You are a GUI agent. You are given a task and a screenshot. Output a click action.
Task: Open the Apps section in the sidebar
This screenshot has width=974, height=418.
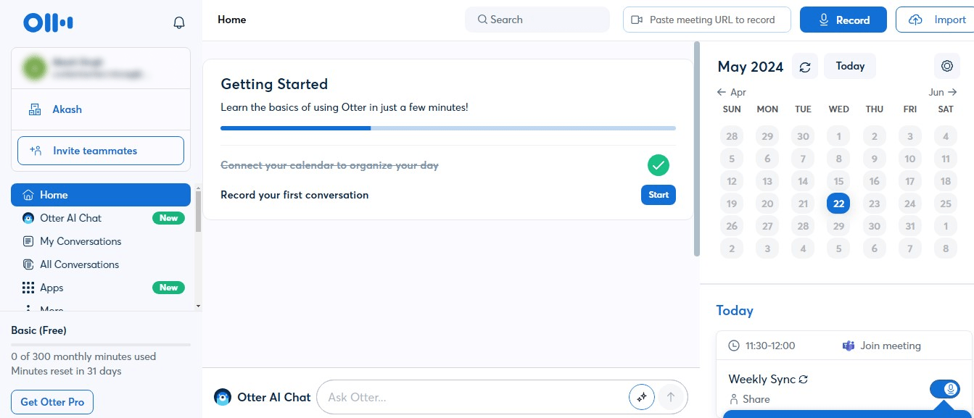51,287
